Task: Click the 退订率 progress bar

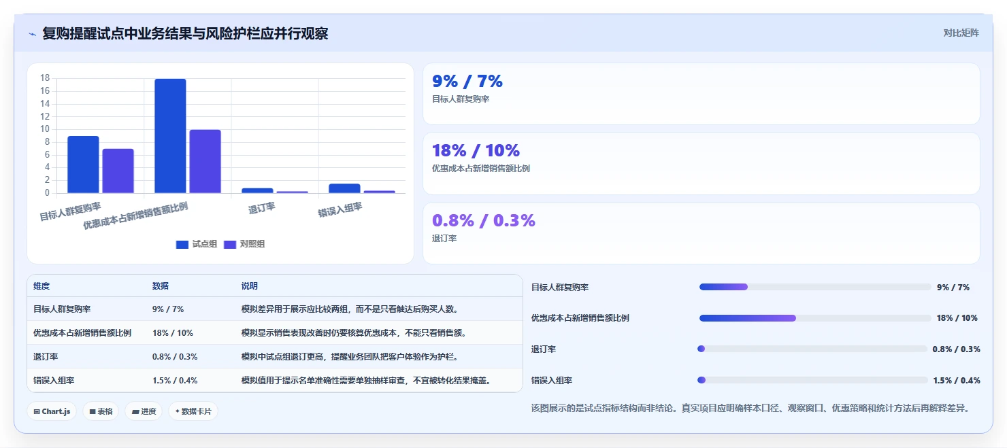Action: [812, 349]
